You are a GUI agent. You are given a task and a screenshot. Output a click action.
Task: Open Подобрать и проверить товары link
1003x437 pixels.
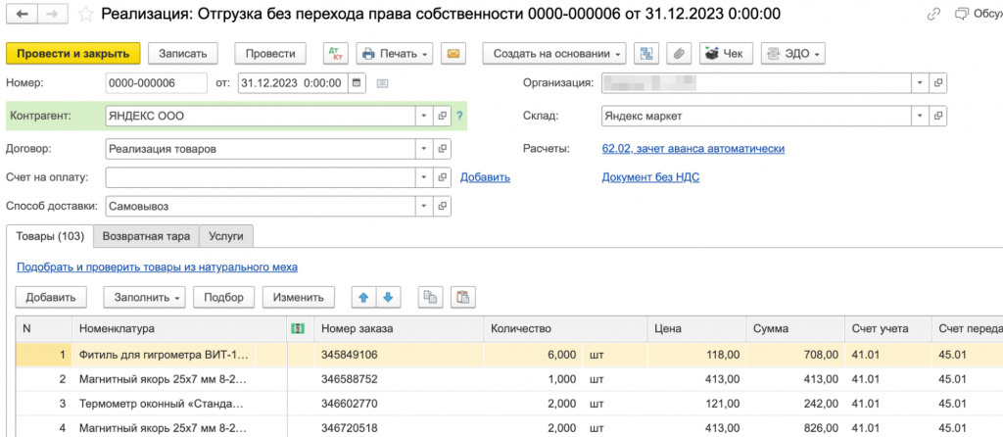pyautogui.click(x=157, y=267)
